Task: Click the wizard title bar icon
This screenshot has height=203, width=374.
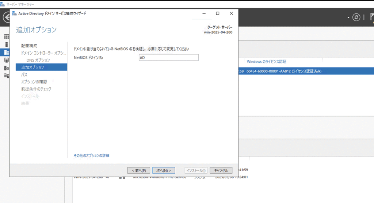Action: (x=15, y=13)
